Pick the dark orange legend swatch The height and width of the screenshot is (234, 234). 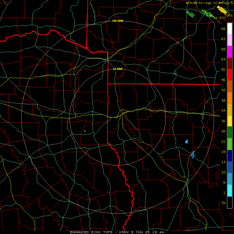[x=230, y=86]
